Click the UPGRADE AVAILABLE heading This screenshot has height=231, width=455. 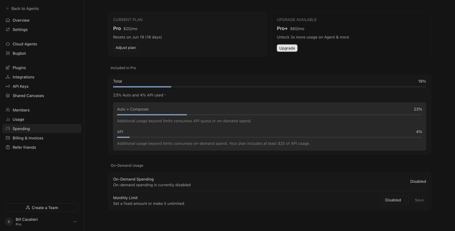pos(297,20)
